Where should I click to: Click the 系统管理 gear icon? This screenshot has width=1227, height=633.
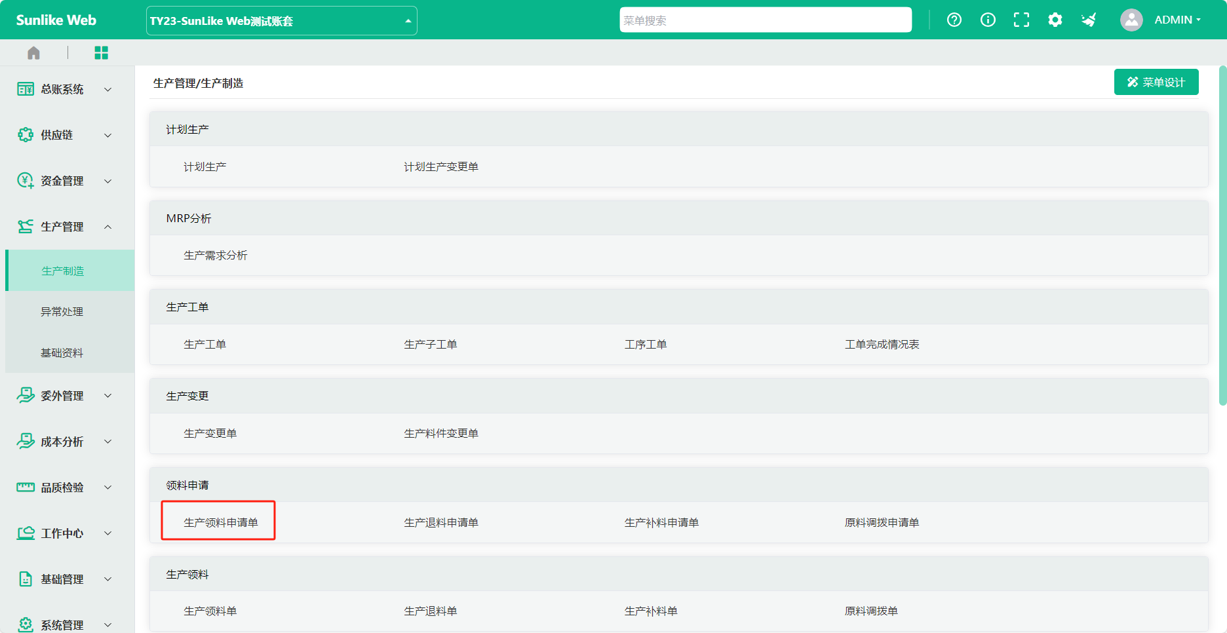pyautogui.click(x=26, y=624)
